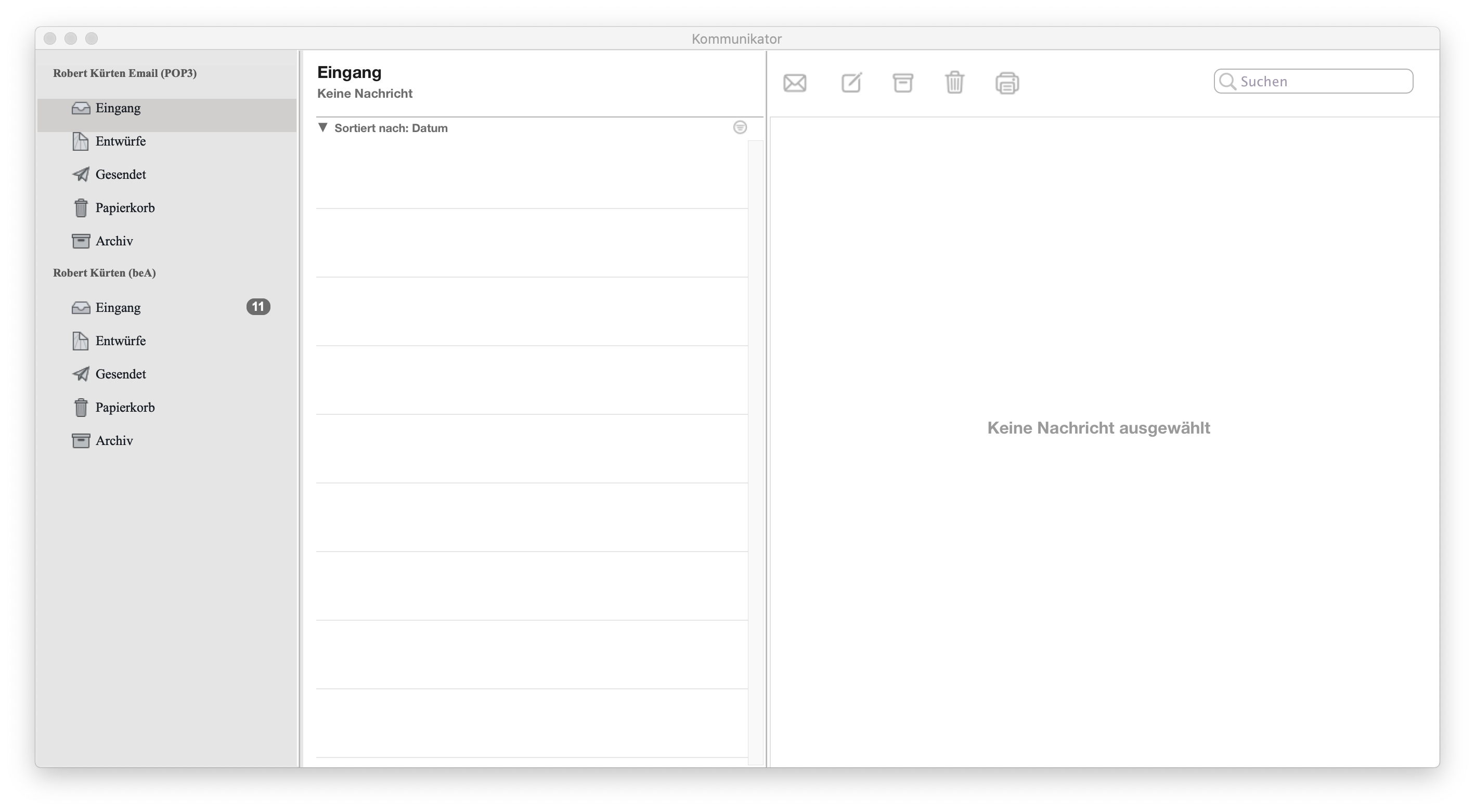The image size is (1475, 811).
Task: Click inbox tray icon of POP3 Eingang
Action: click(x=81, y=108)
